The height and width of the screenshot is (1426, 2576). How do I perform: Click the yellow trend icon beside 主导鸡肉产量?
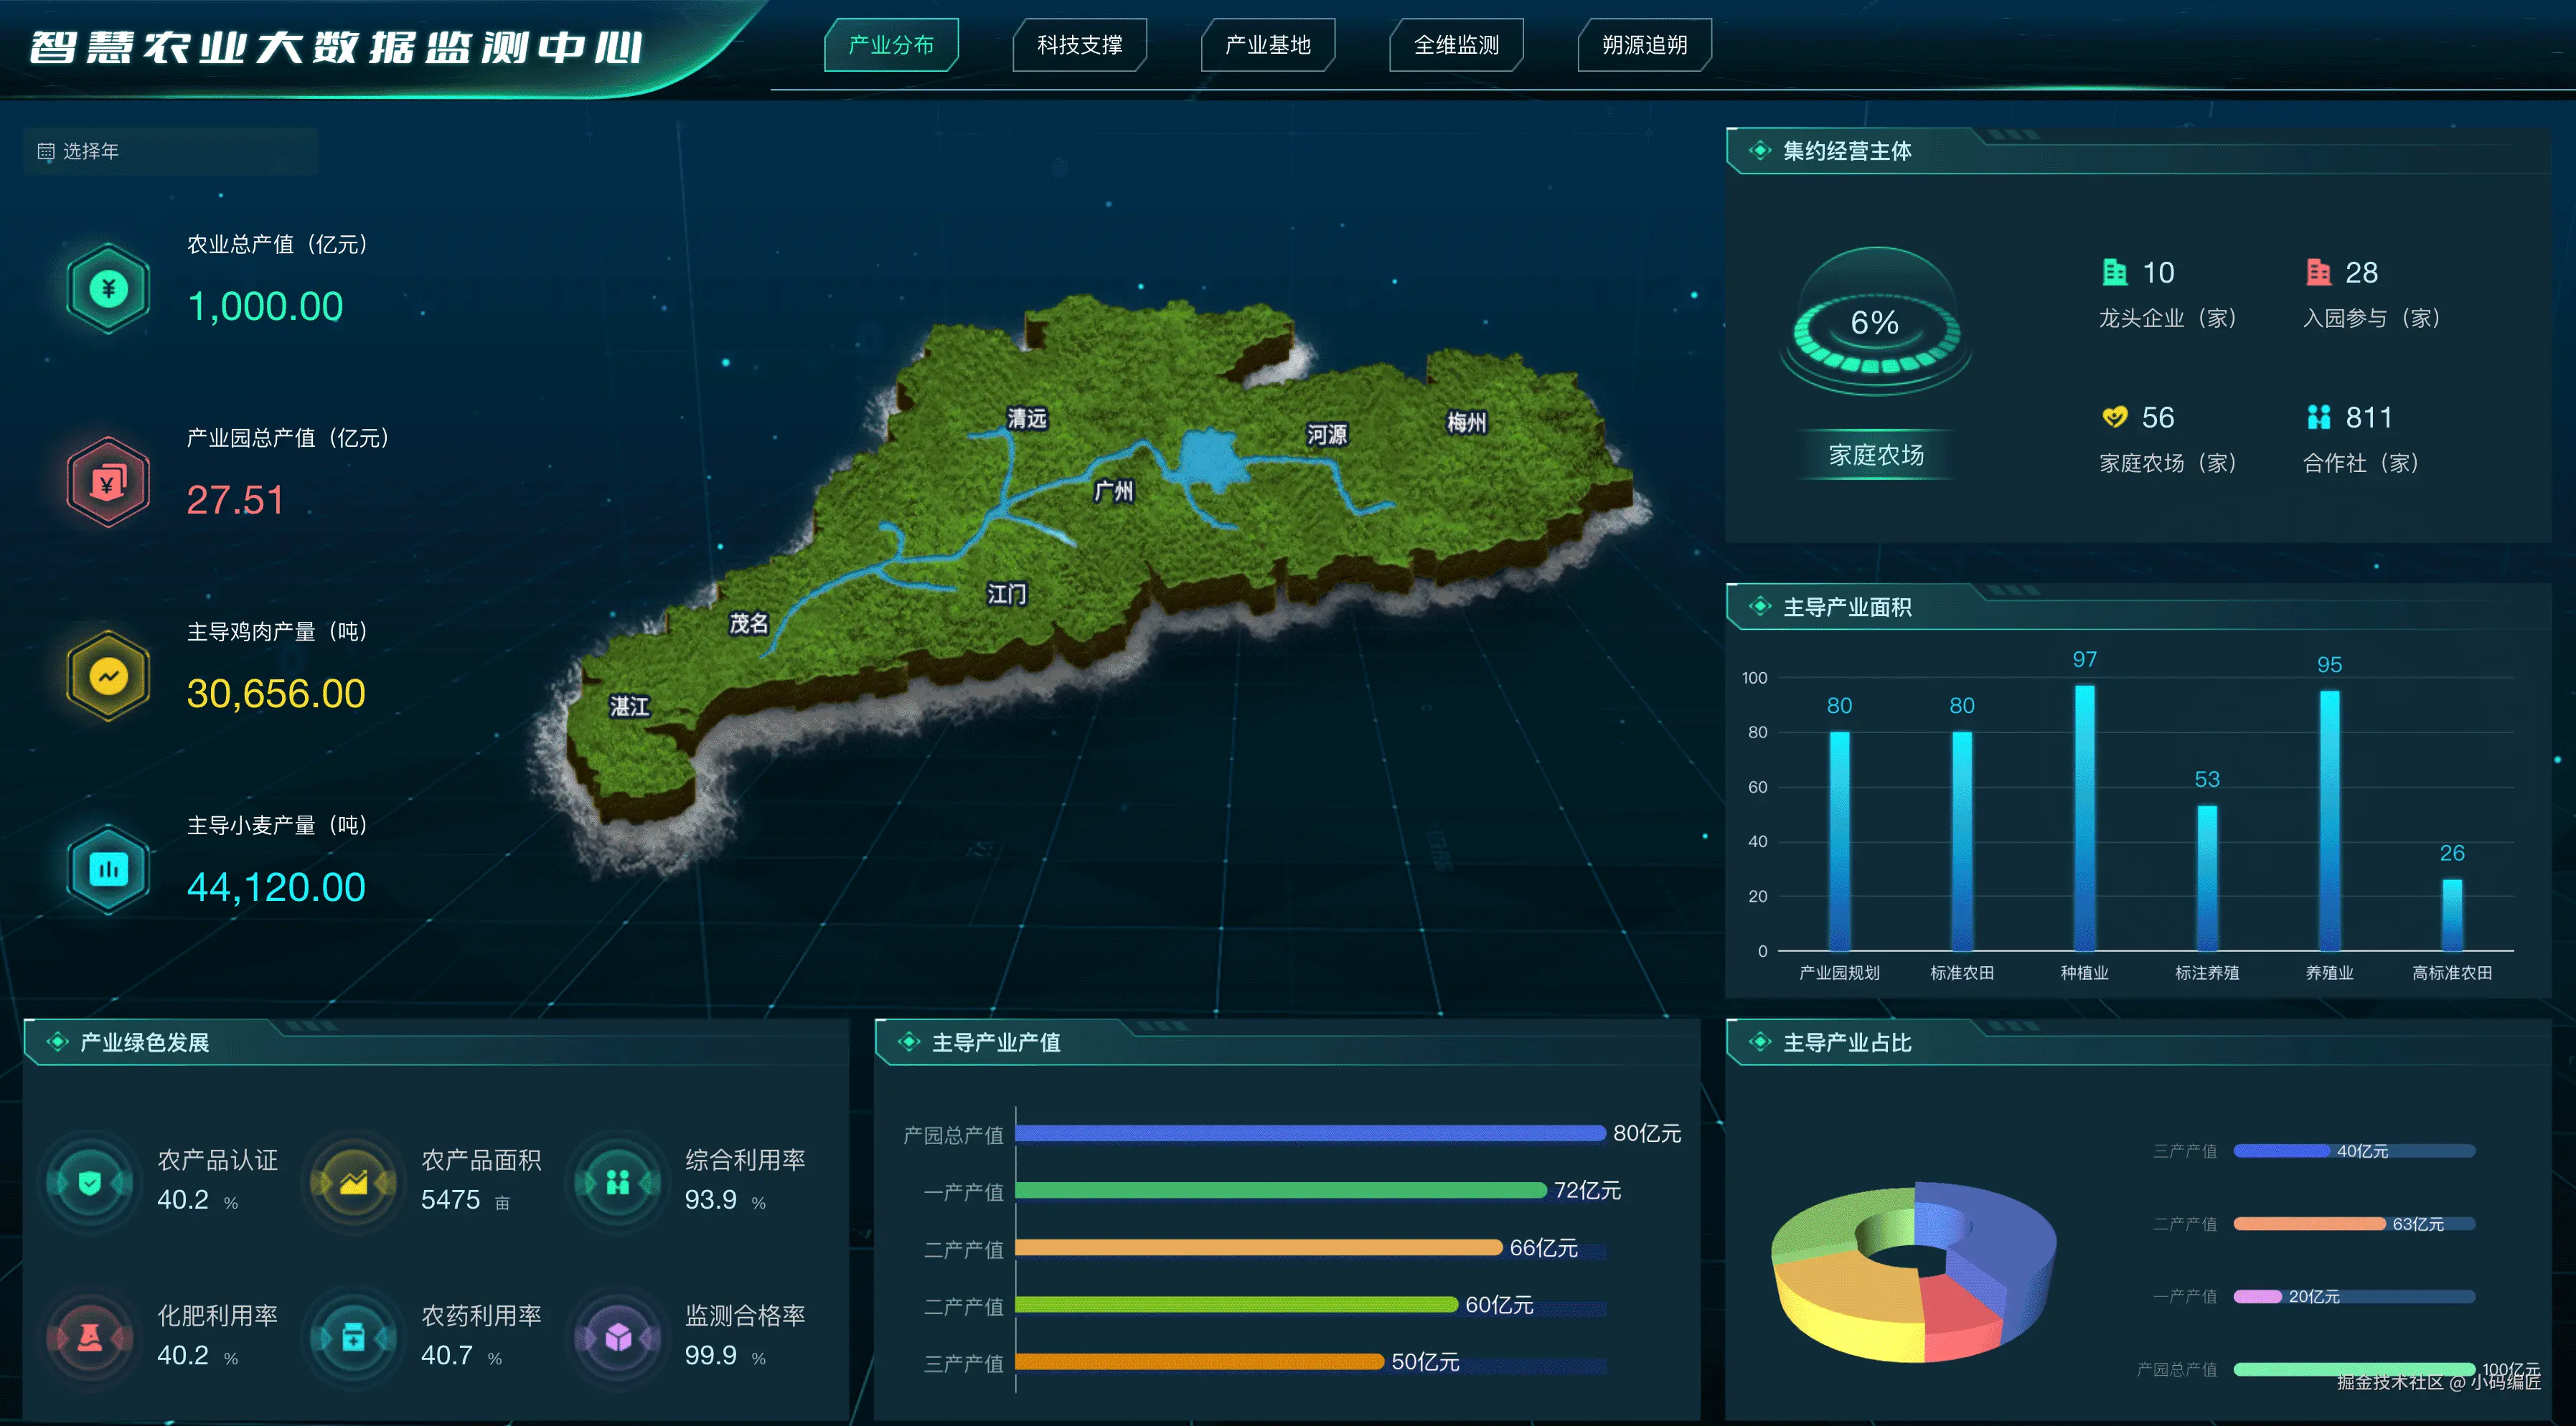[x=108, y=676]
